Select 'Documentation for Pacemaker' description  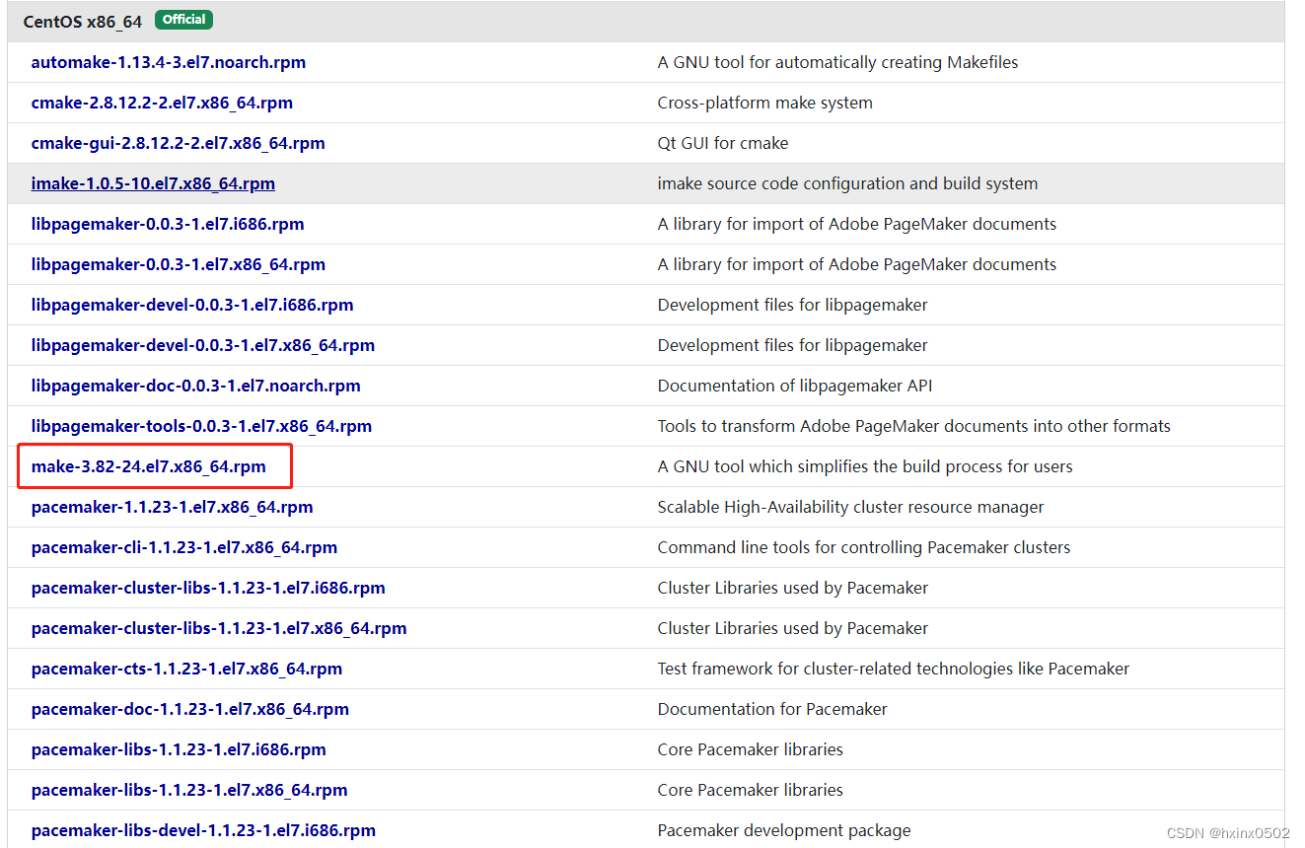pyautogui.click(x=772, y=709)
